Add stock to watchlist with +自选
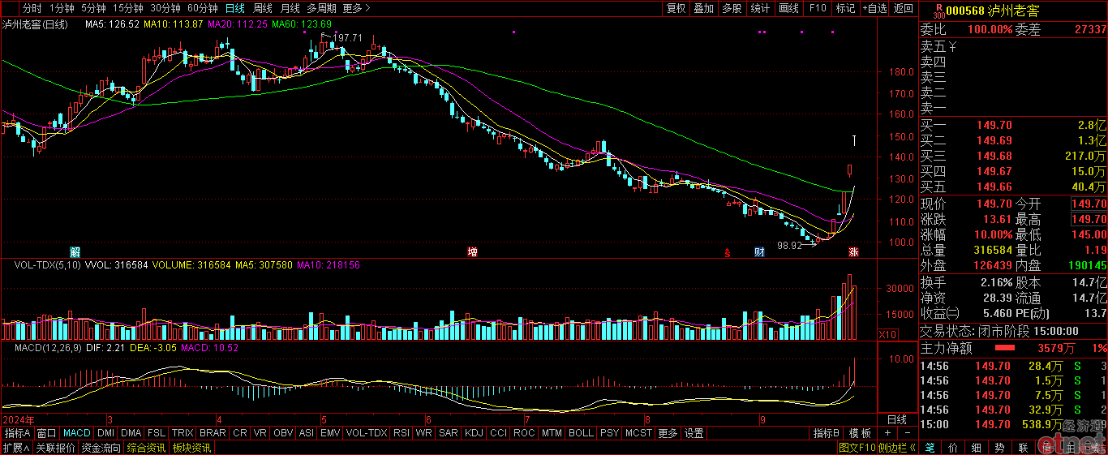1108x455 pixels. (874, 8)
